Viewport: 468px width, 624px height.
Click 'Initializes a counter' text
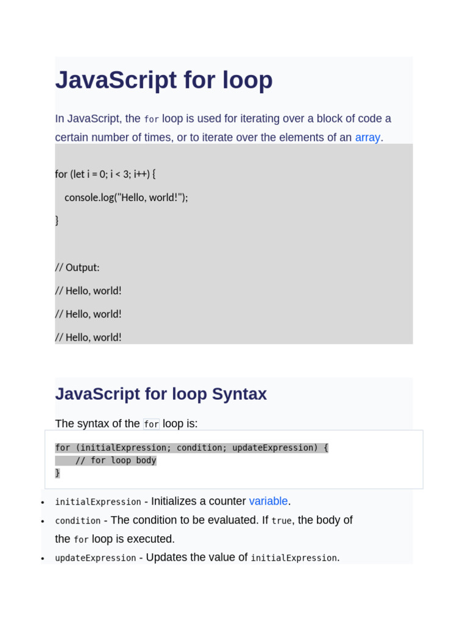point(198,501)
